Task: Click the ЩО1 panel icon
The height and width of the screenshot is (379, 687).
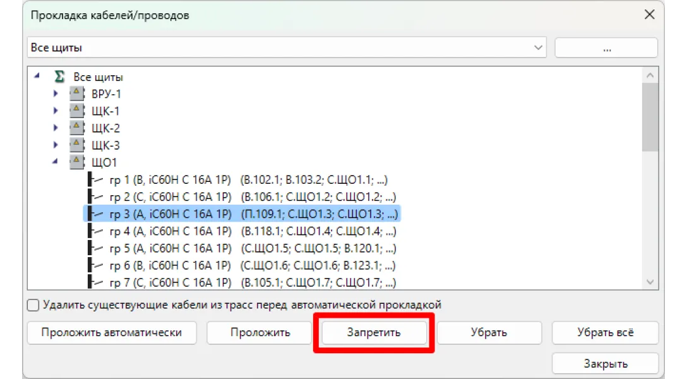Action: click(76, 162)
